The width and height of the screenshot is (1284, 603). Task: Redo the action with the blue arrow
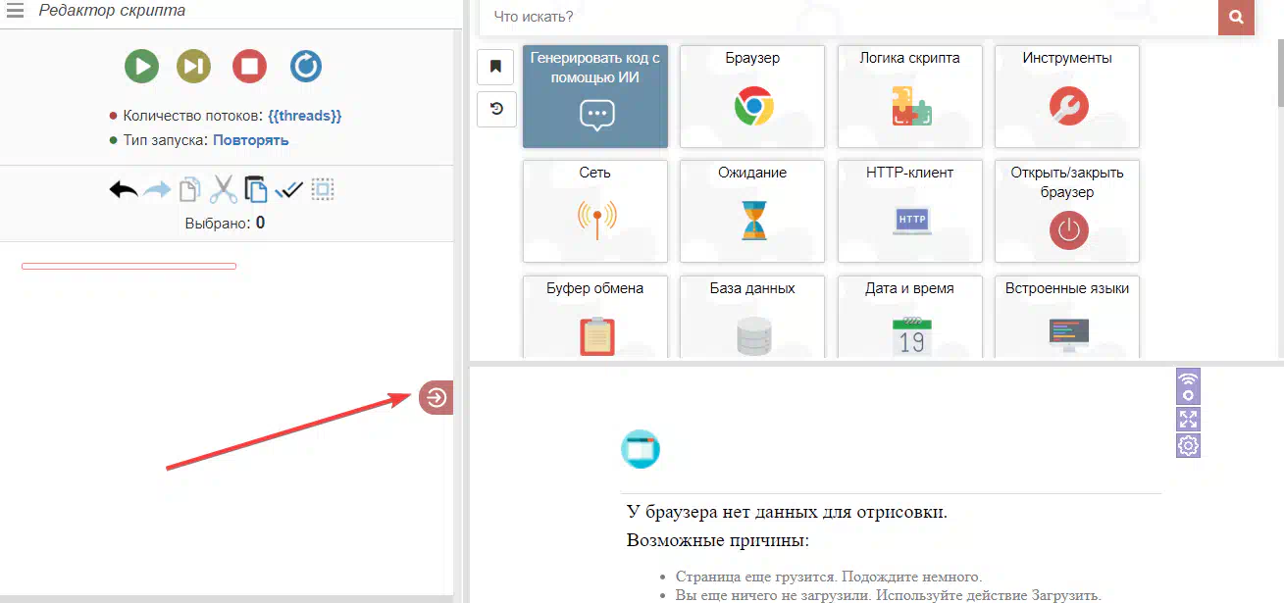[x=157, y=189]
